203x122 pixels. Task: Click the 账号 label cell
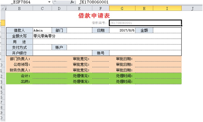pos(101,53)
